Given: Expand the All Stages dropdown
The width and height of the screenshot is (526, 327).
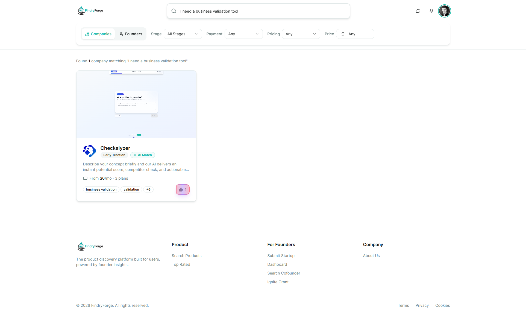Looking at the screenshot, I should coord(183,34).
